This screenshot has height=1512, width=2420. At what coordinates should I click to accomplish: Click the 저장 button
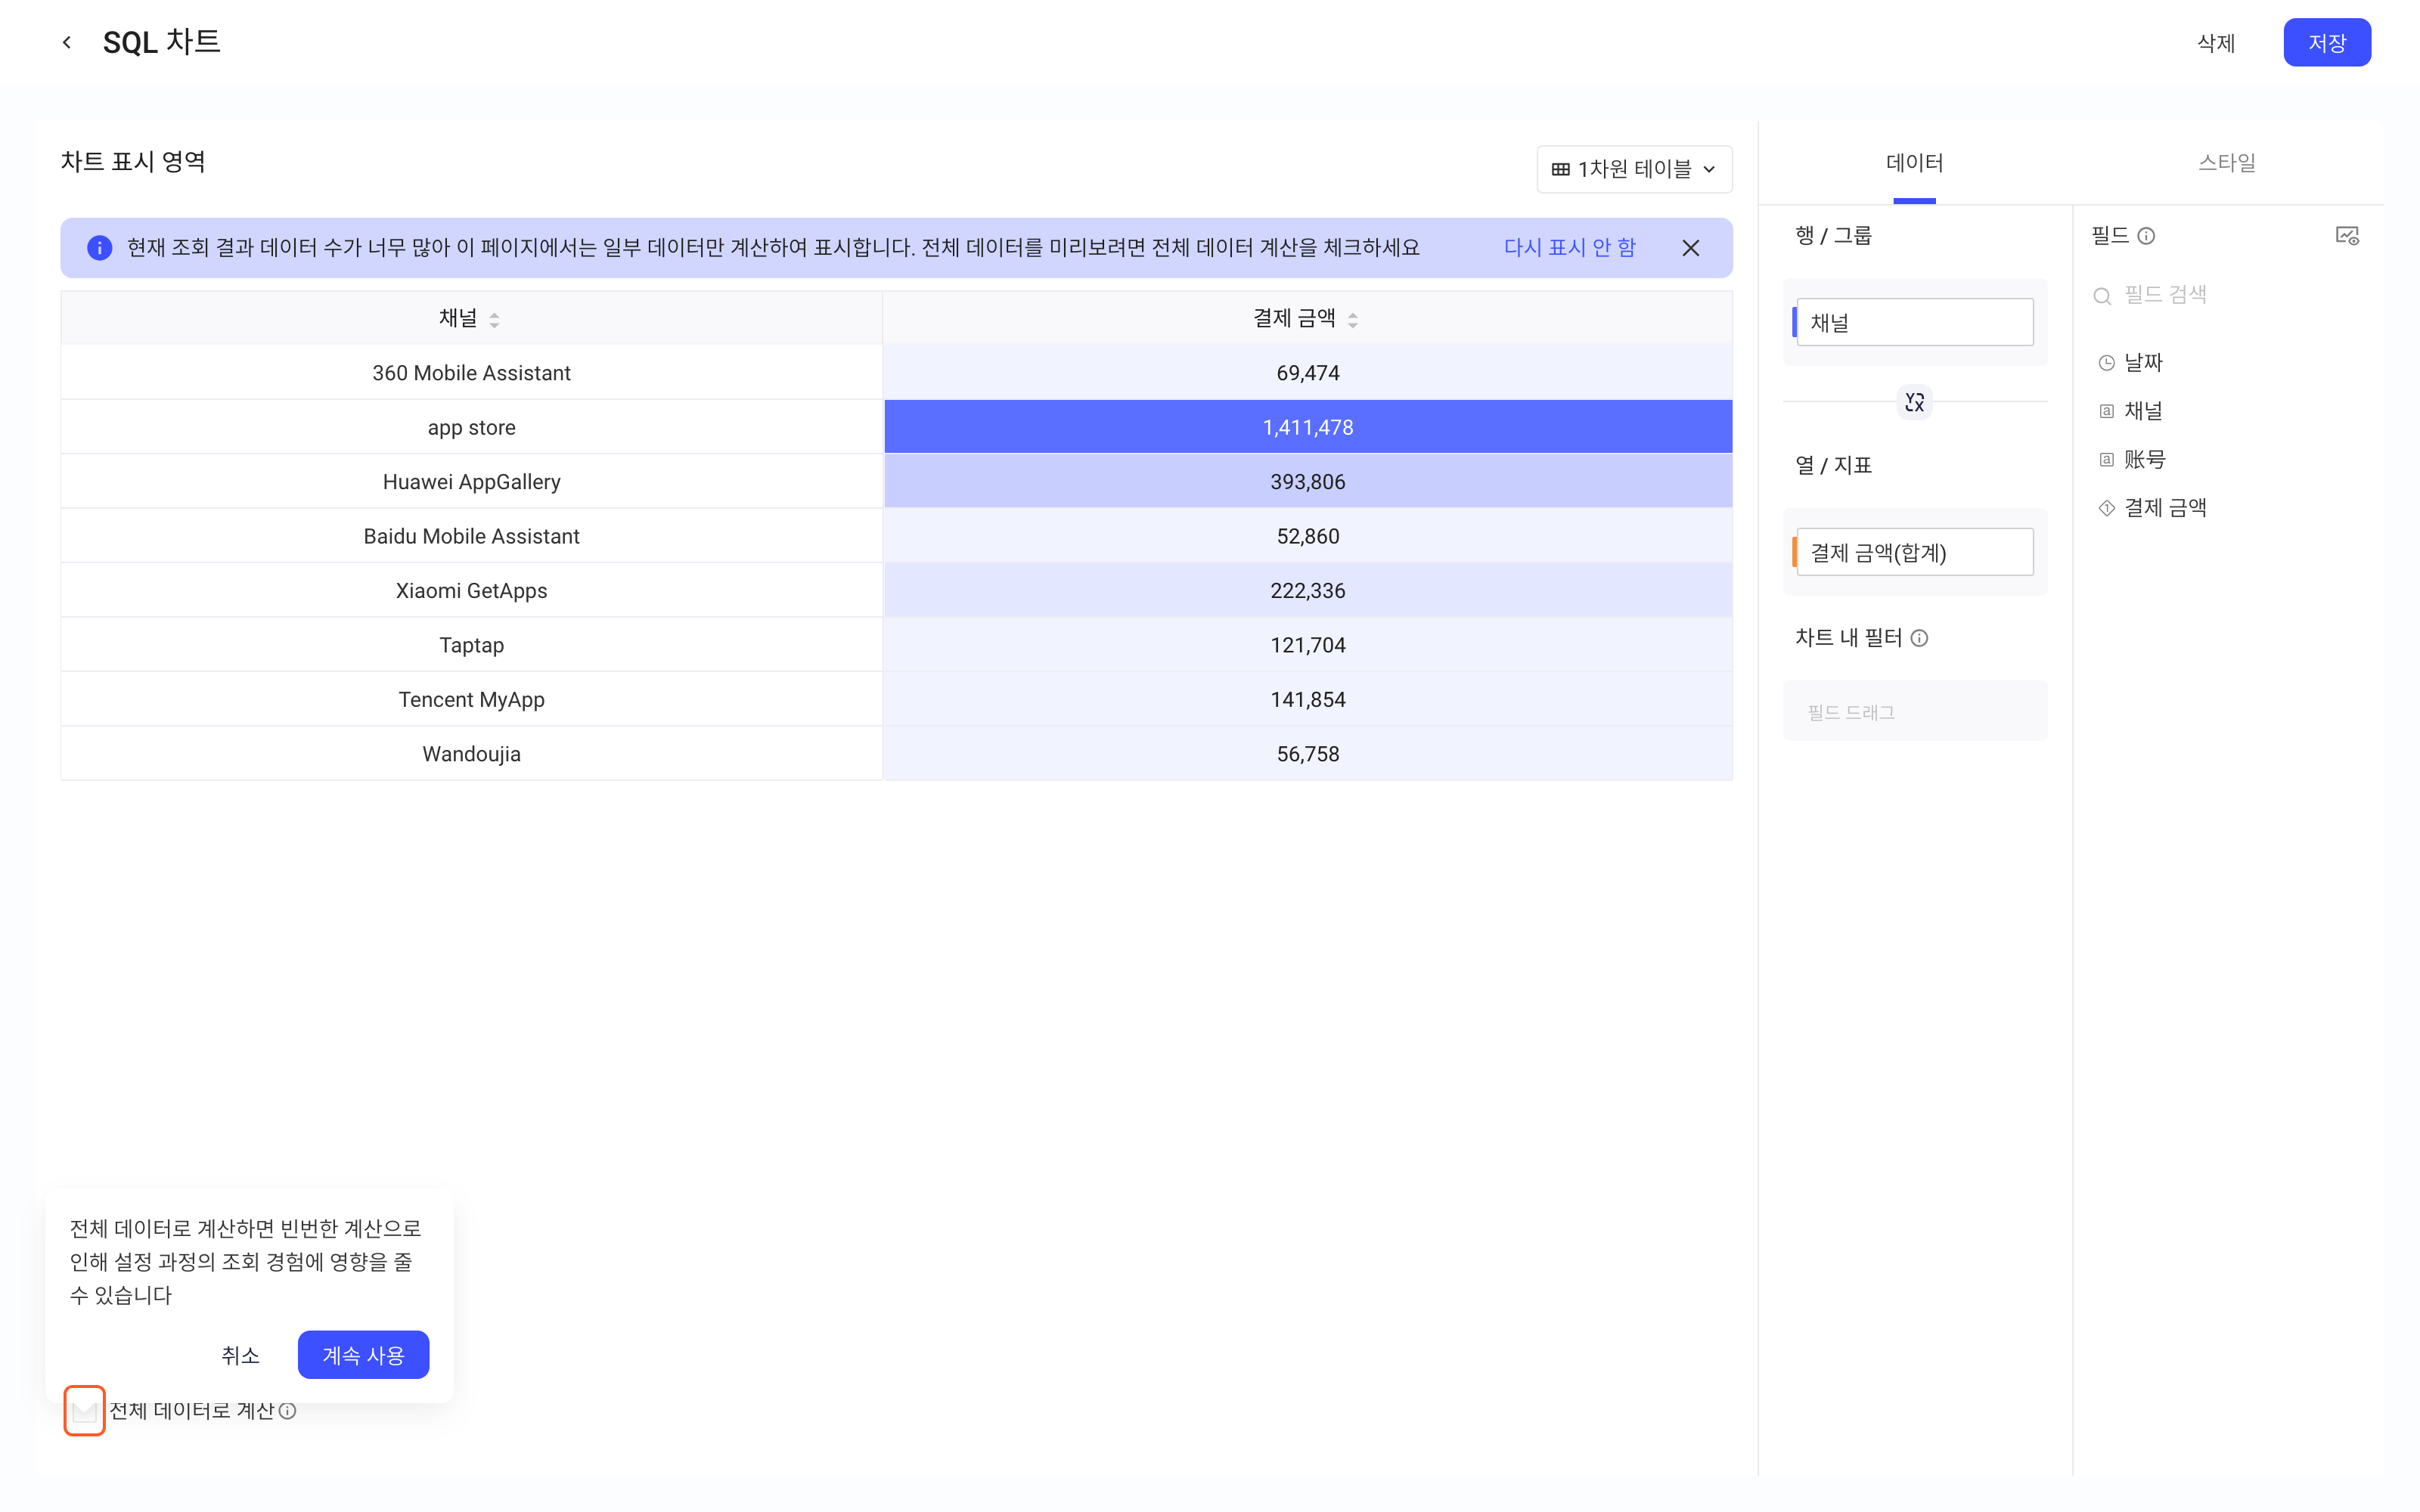coord(2326,43)
